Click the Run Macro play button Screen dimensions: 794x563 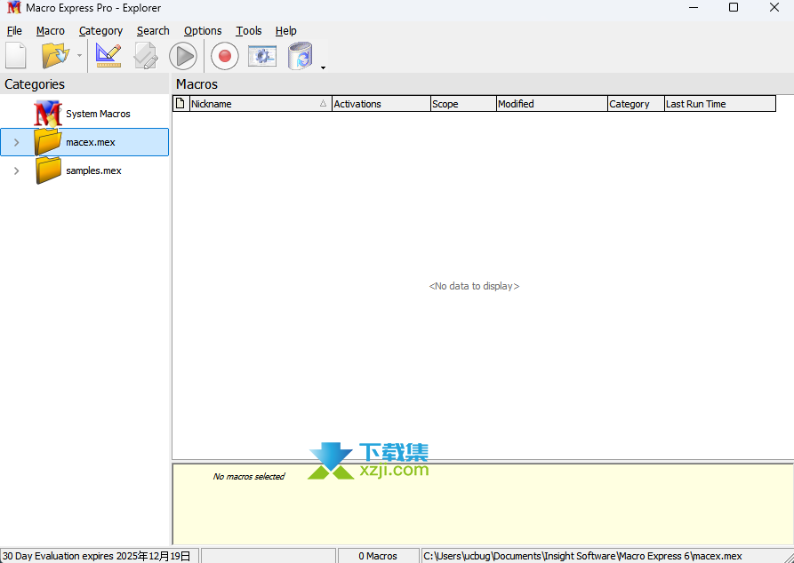click(183, 56)
